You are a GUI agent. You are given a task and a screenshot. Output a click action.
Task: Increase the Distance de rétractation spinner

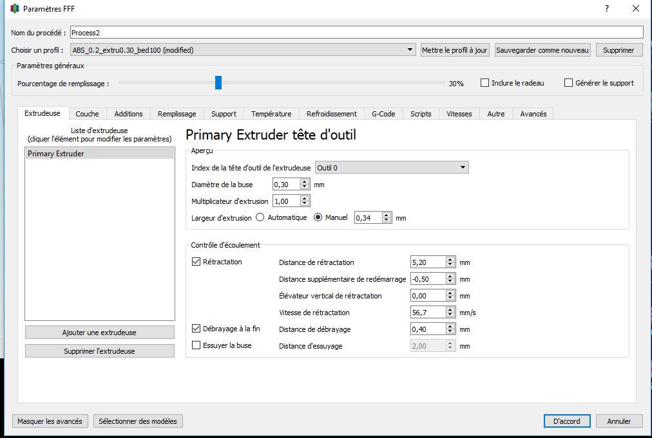pos(450,259)
